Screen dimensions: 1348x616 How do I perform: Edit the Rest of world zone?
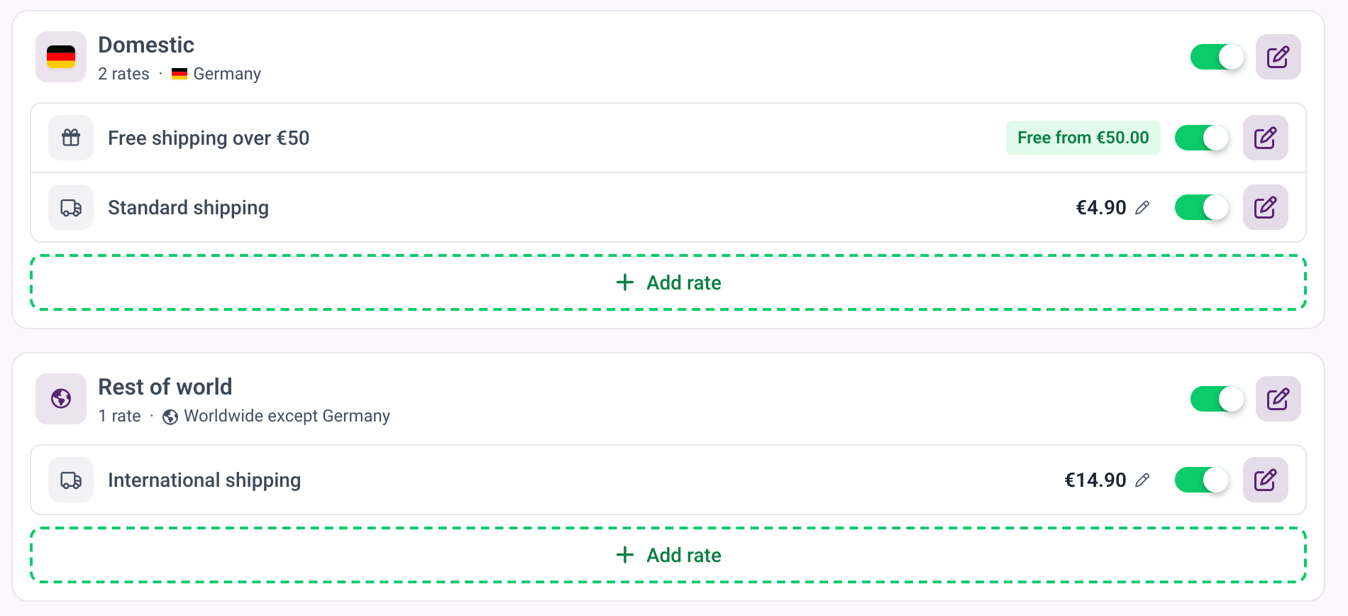pos(1278,399)
